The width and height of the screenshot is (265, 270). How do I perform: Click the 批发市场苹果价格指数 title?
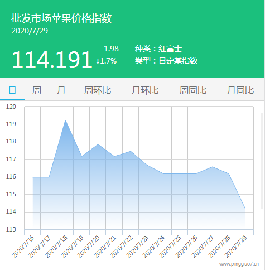(61, 18)
